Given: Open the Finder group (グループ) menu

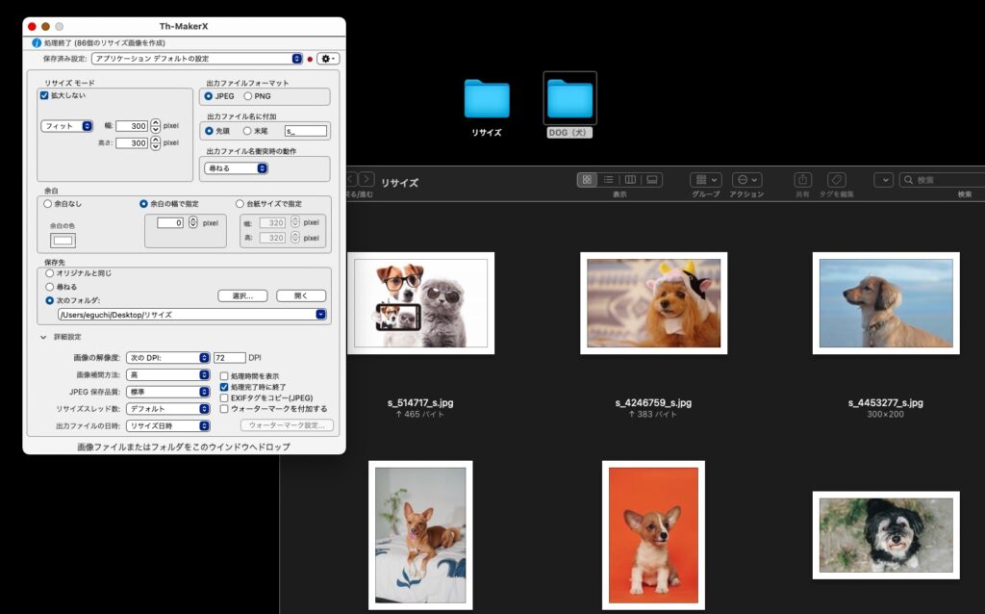Looking at the screenshot, I should (705, 180).
